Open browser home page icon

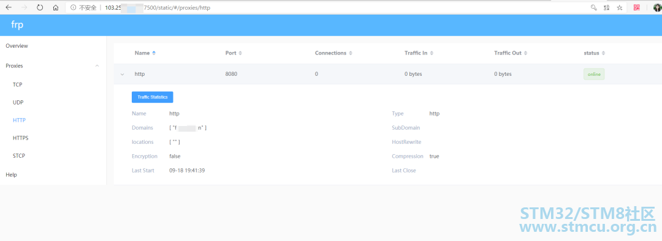[x=56, y=7]
